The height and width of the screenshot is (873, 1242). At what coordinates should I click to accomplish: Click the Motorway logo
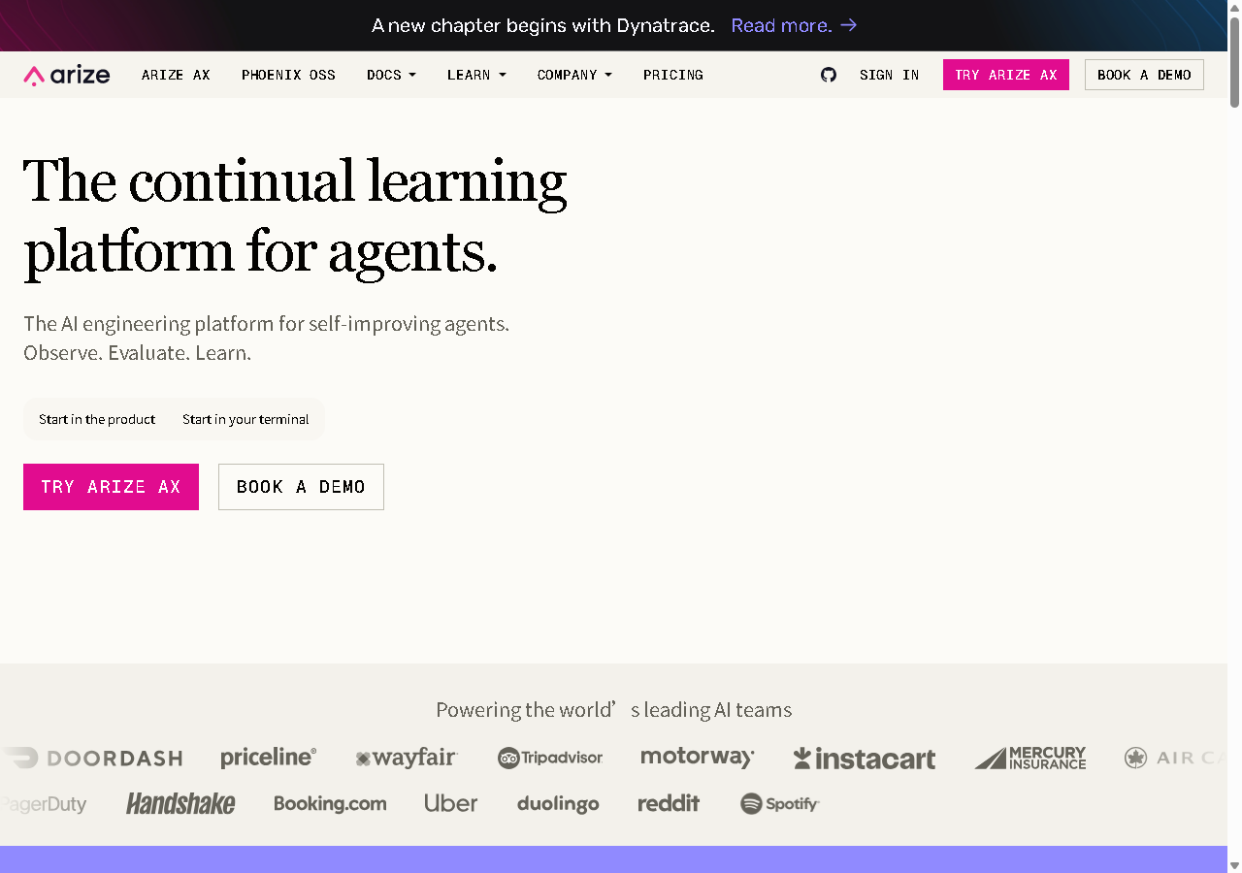698,758
